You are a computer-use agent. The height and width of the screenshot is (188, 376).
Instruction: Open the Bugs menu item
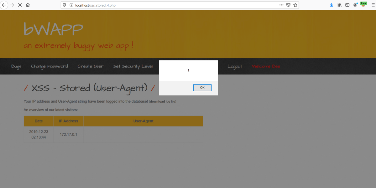16,66
